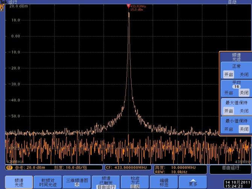This screenshot has width=252, height=189.
Task: Click the 自由运行 status box
Action: pos(231,169)
